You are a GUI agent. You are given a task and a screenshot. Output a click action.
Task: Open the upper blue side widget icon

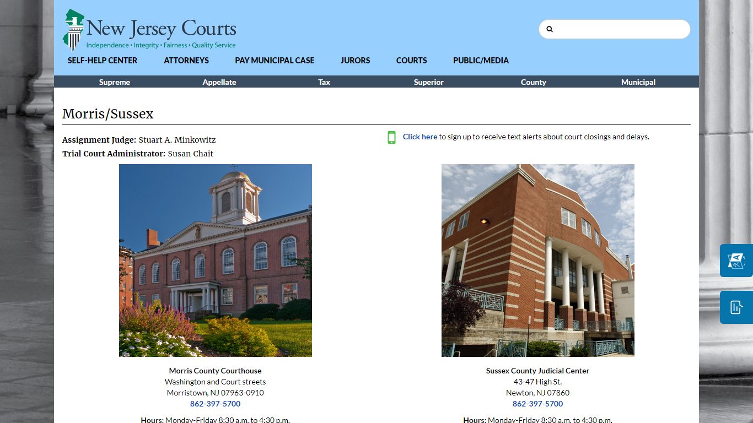[736, 261]
